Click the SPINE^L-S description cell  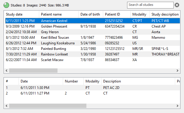point(160,49)
